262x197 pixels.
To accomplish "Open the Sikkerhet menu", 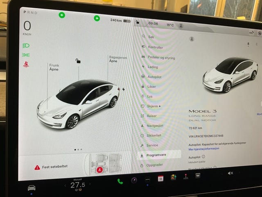I will [151, 135].
